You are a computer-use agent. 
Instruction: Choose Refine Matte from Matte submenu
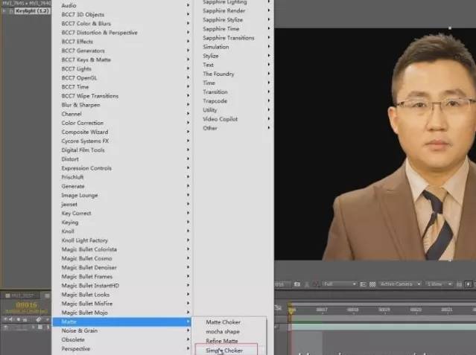(x=230, y=341)
